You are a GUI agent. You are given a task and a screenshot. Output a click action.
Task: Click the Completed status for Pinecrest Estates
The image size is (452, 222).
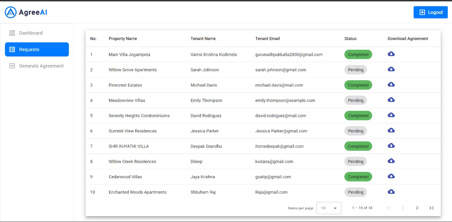[358, 85]
